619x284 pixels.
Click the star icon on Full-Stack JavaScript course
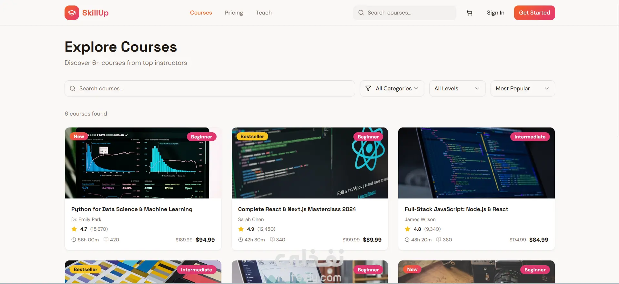click(x=408, y=229)
